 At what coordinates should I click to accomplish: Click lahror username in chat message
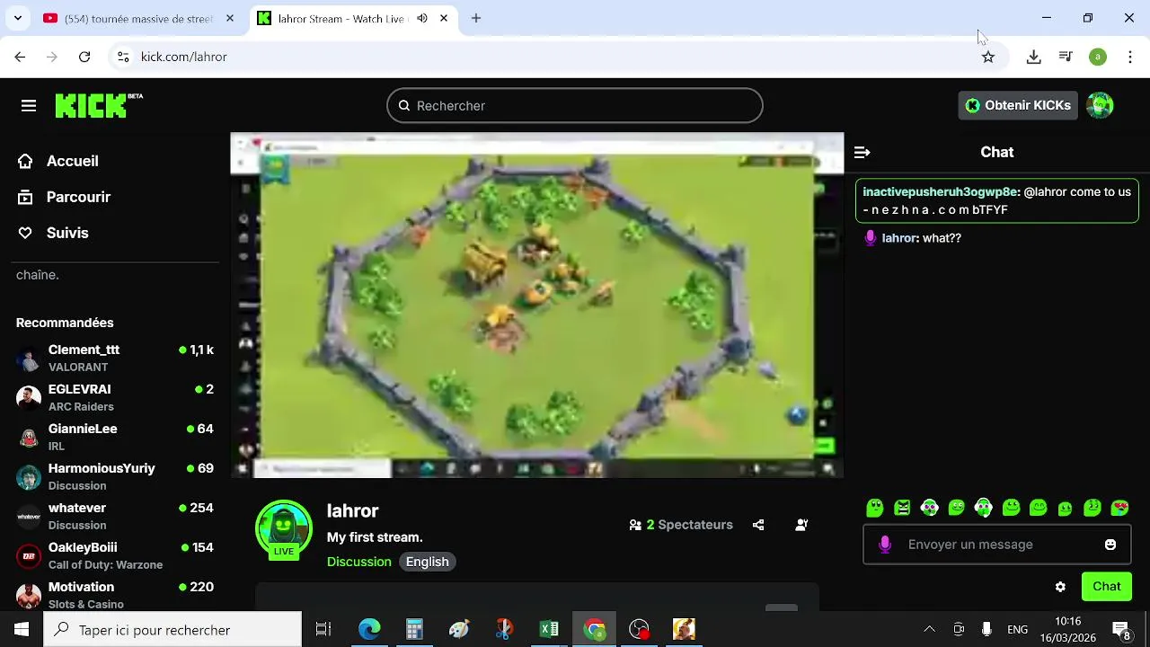(898, 238)
